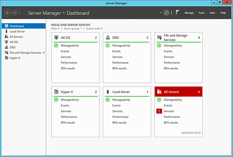The height and width of the screenshot is (157, 233).
Task: Click the forward navigation arrow
Action: (15, 13)
